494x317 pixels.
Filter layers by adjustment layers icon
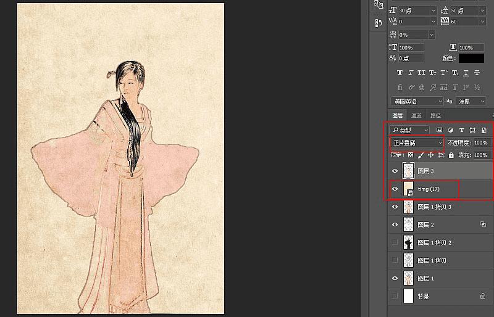[x=451, y=130]
